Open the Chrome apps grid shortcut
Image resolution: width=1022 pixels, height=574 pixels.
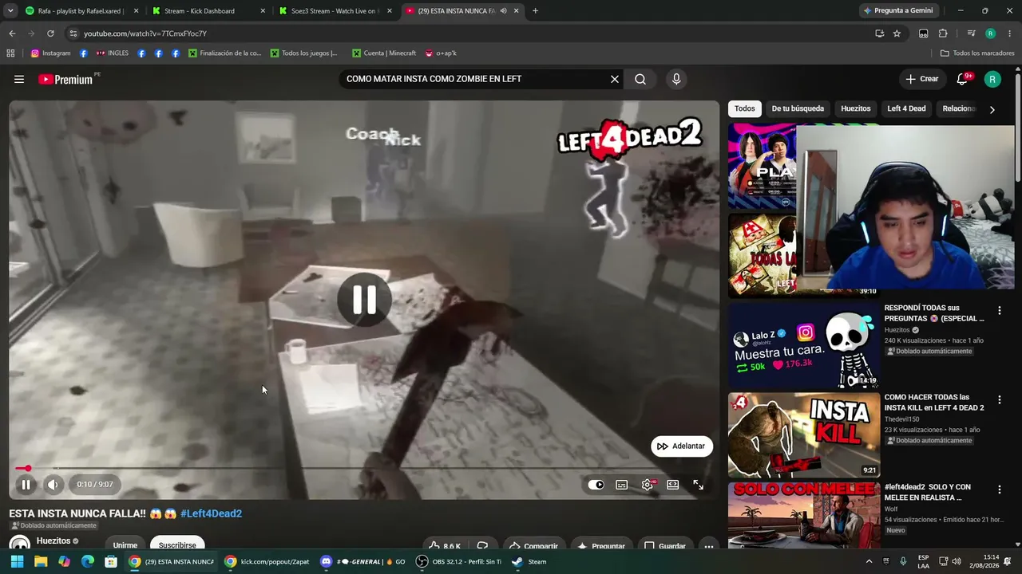[x=10, y=53]
